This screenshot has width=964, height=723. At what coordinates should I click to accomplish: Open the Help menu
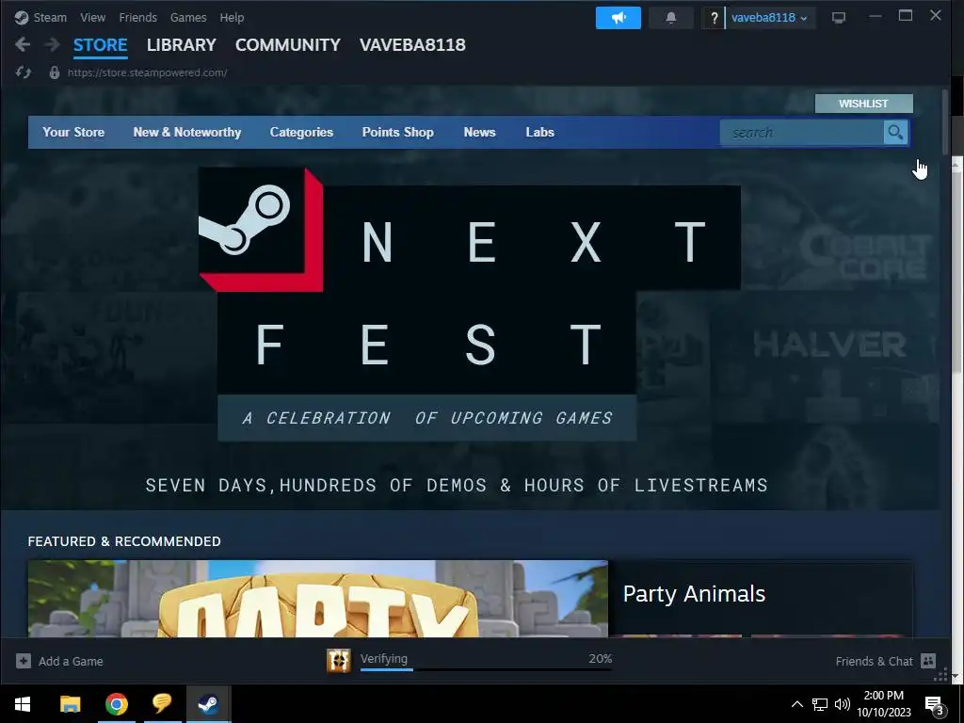coord(232,17)
